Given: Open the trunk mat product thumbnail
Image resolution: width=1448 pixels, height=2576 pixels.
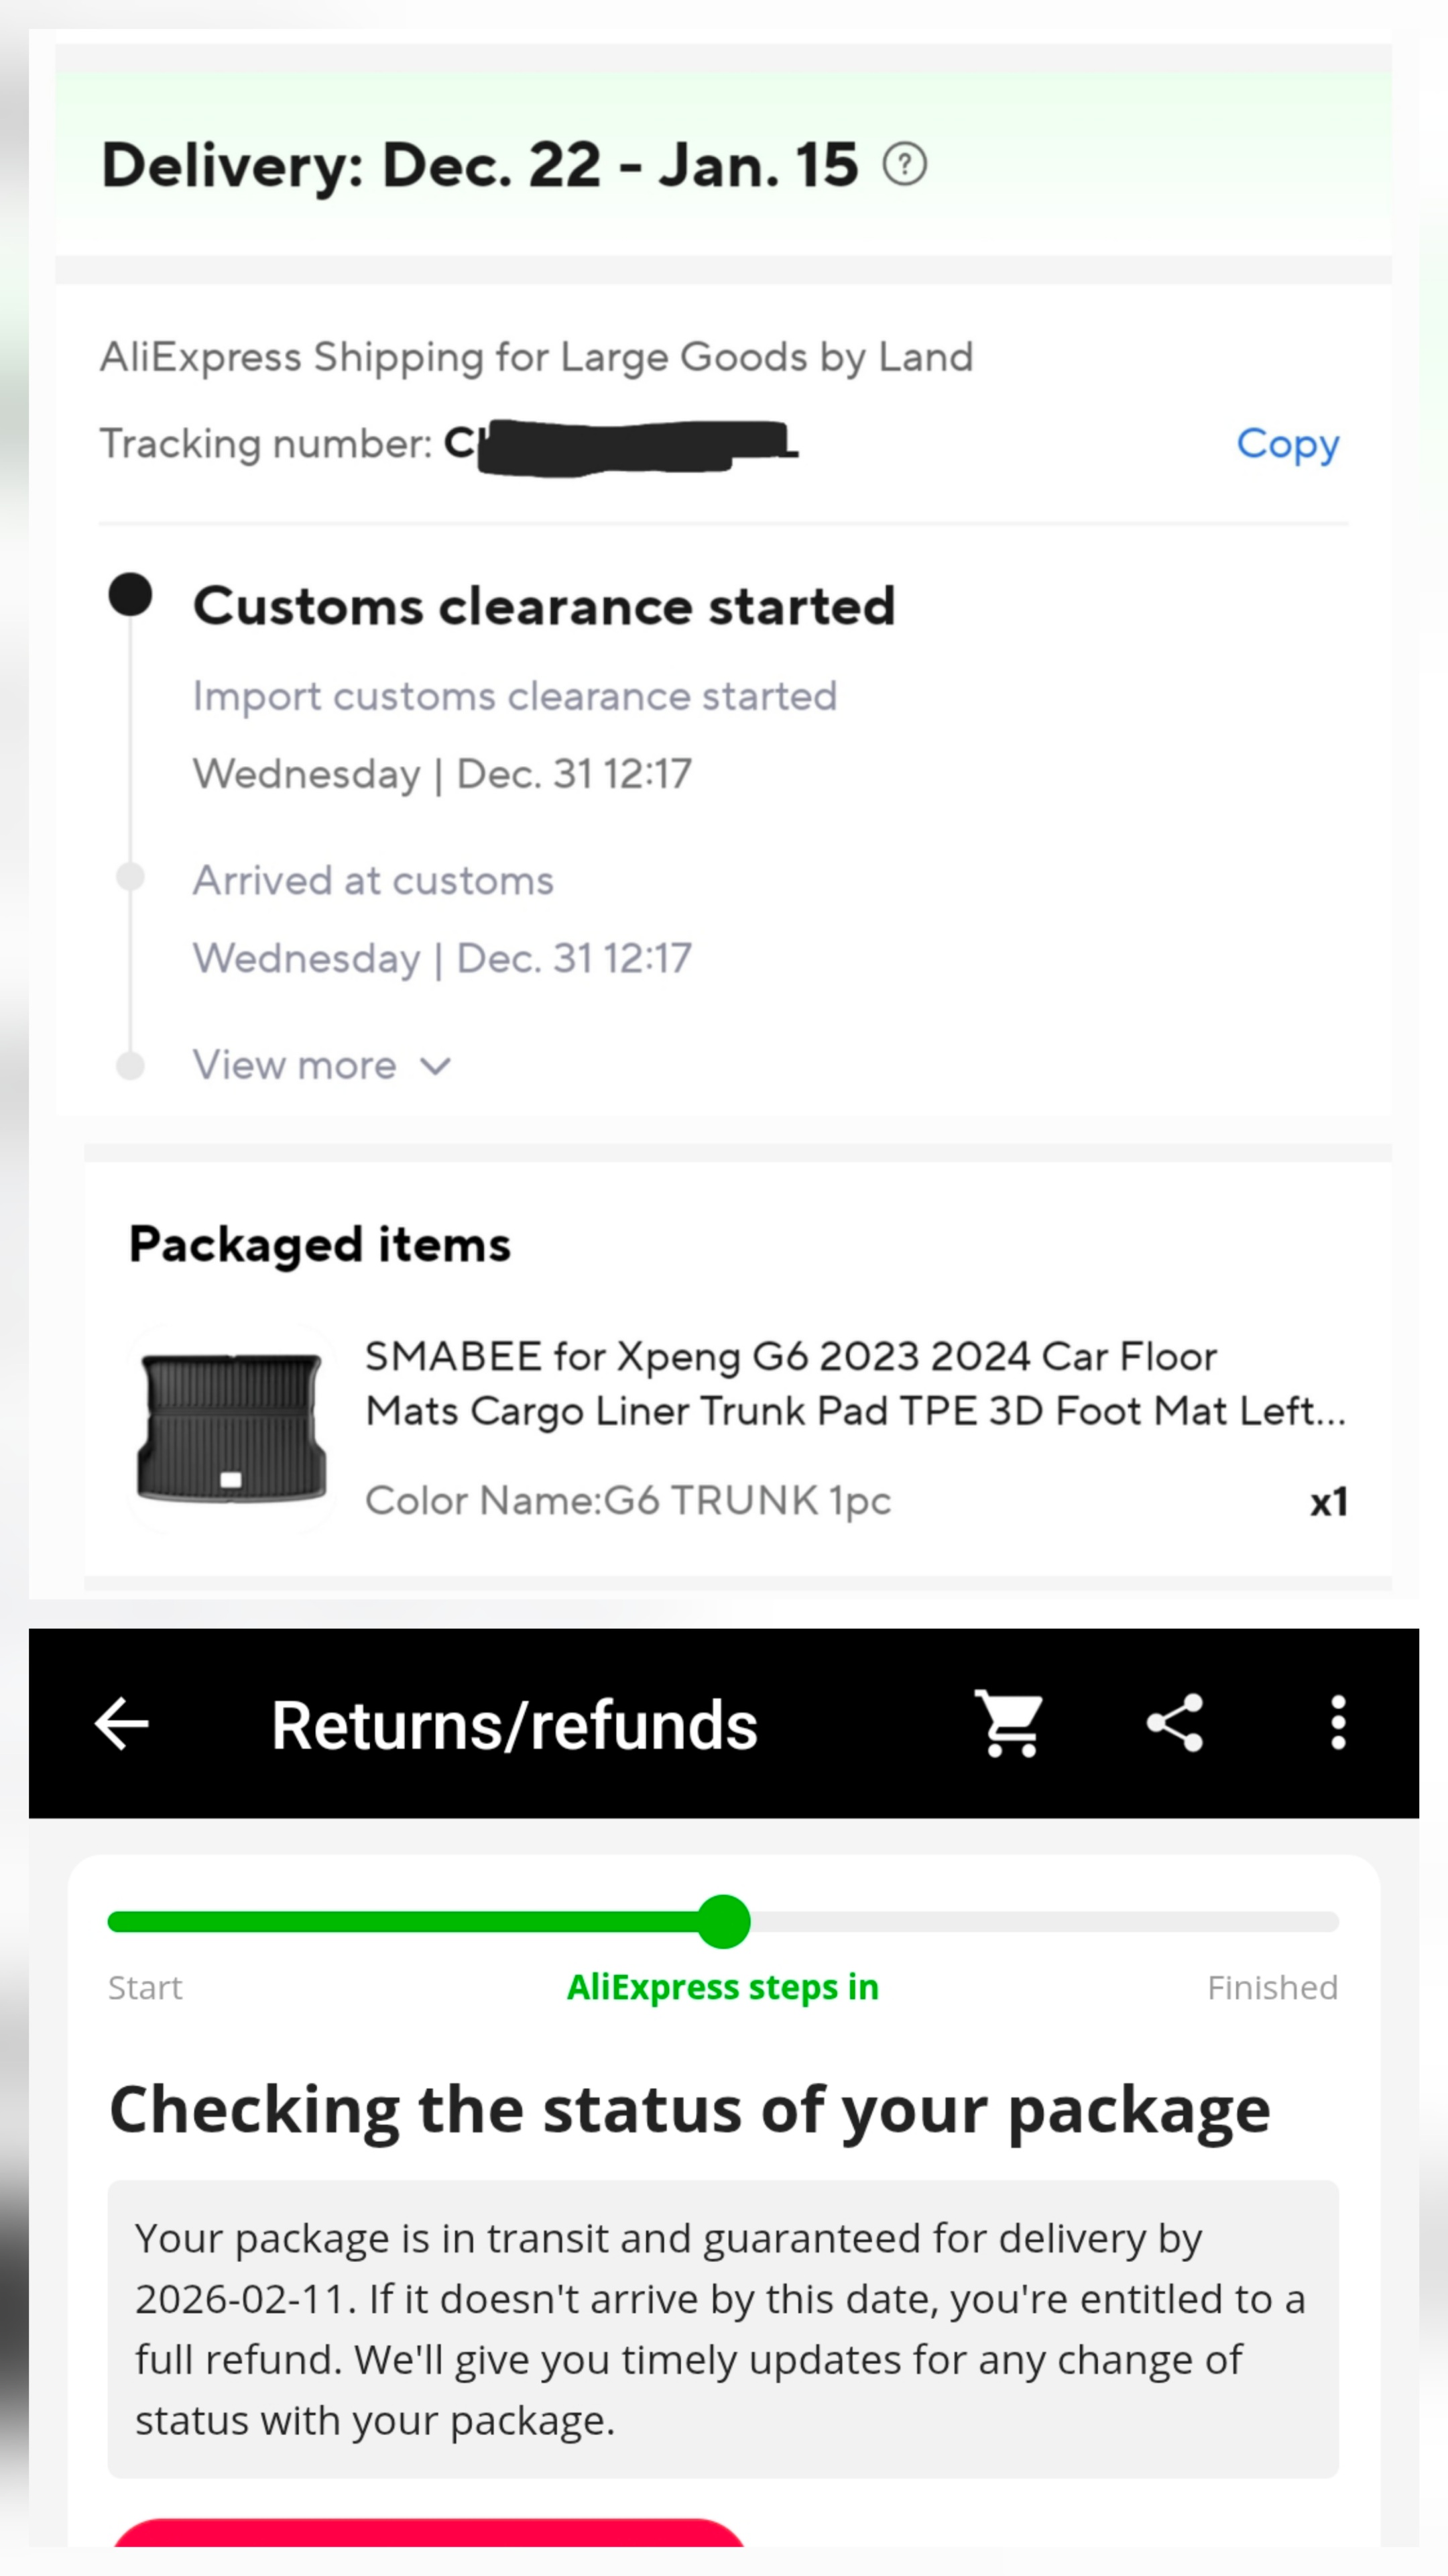Looking at the screenshot, I should (x=231, y=1427).
